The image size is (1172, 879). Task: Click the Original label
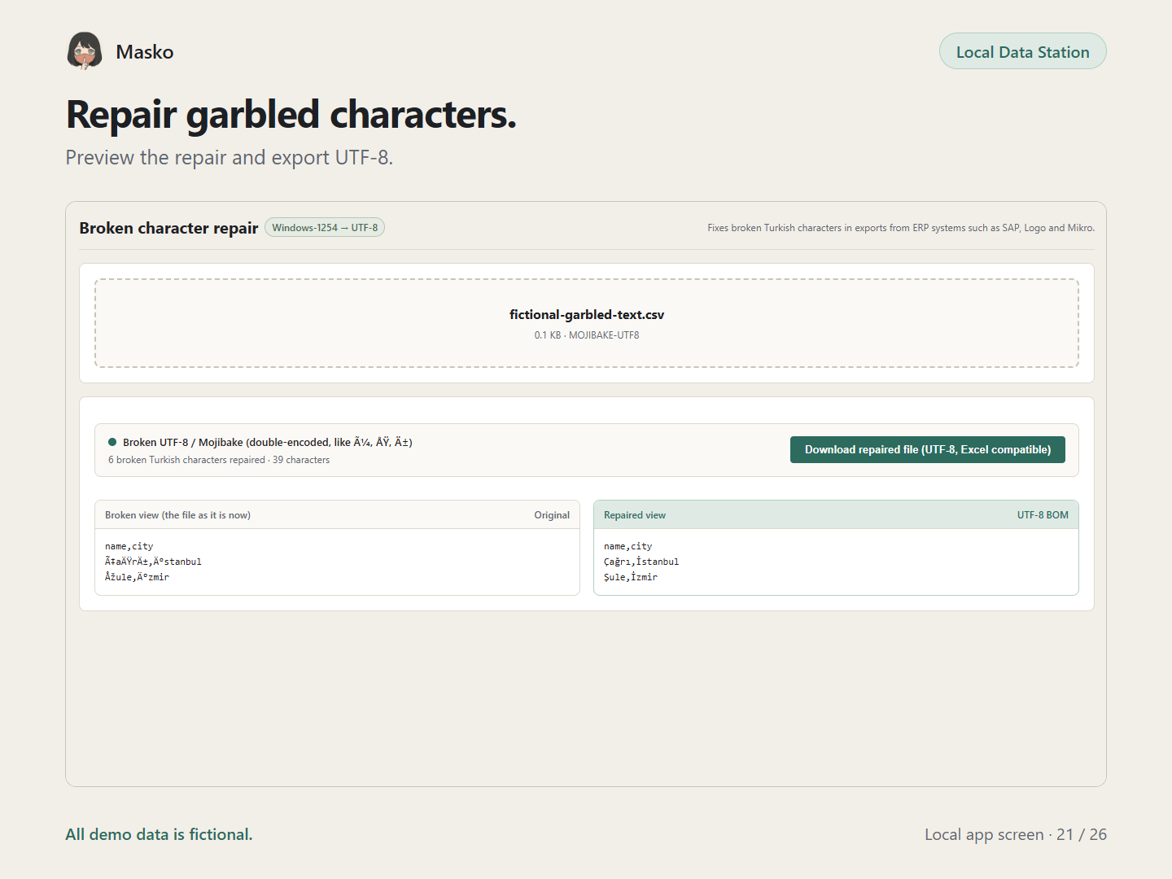coord(552,515)
